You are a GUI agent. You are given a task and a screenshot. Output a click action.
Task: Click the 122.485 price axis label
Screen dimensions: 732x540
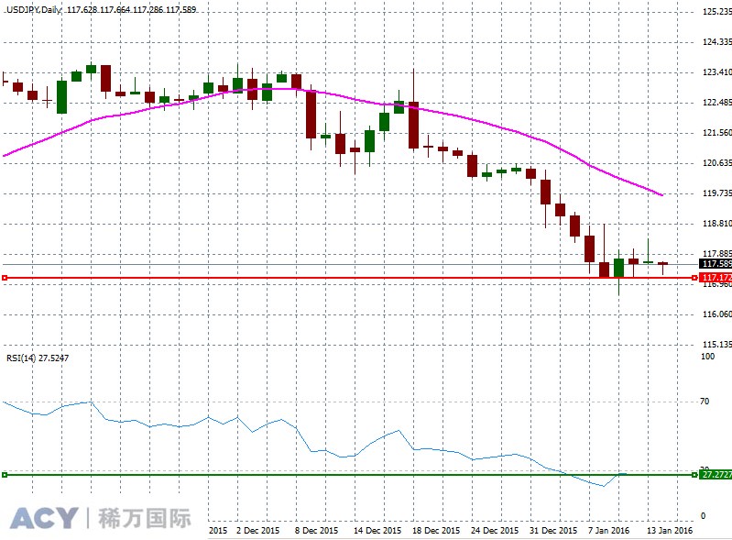[x=717, y=103]
